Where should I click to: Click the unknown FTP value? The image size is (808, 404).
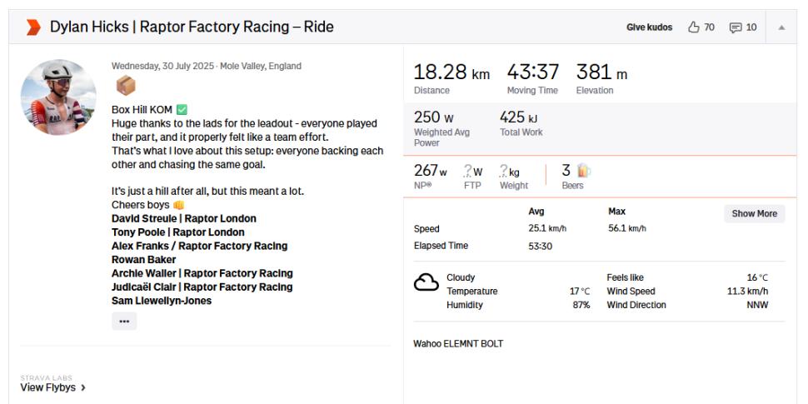472,171
